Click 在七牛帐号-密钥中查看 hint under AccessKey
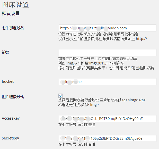This screenshot has width=159, height=149. [77, 125]
